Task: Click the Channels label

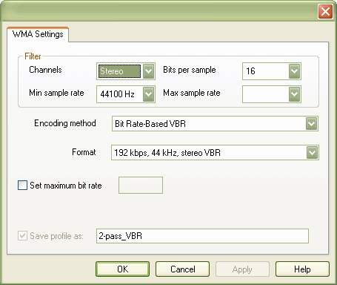Action: (x=45, y=70)
